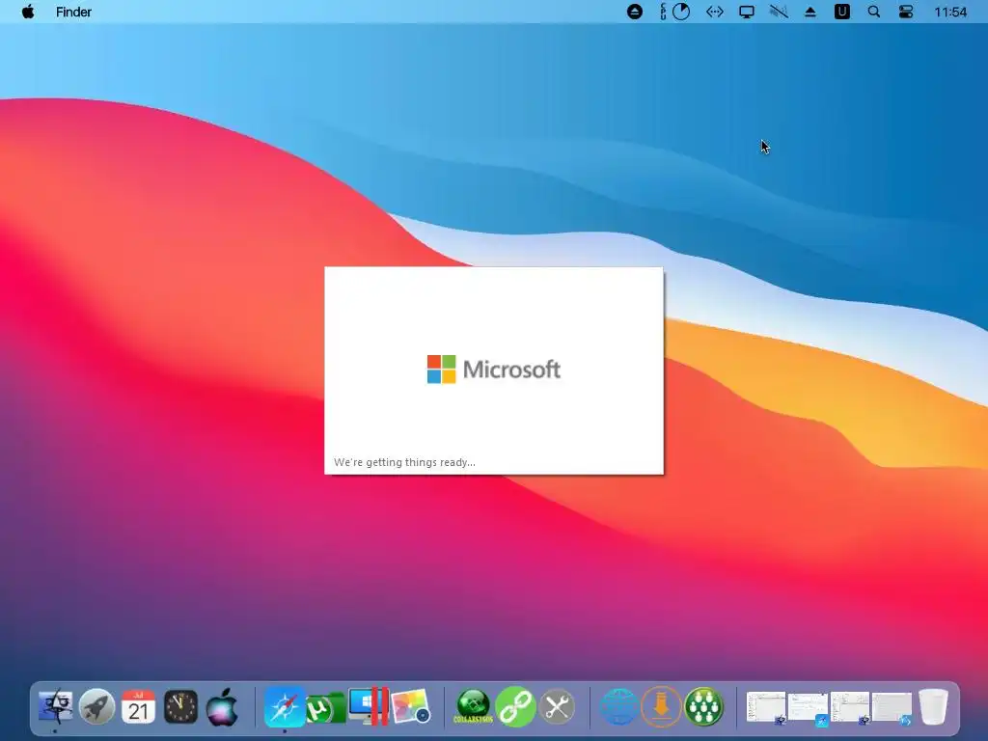988x741 pixels.
Task: Open the Clock app in dock
Action: coord(180,706)
